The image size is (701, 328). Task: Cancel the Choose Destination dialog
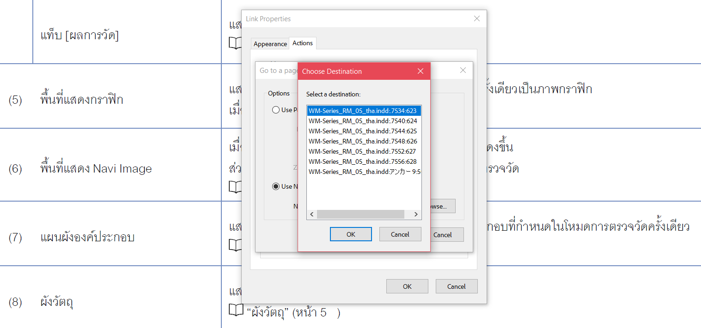click(x=400, y=234)
